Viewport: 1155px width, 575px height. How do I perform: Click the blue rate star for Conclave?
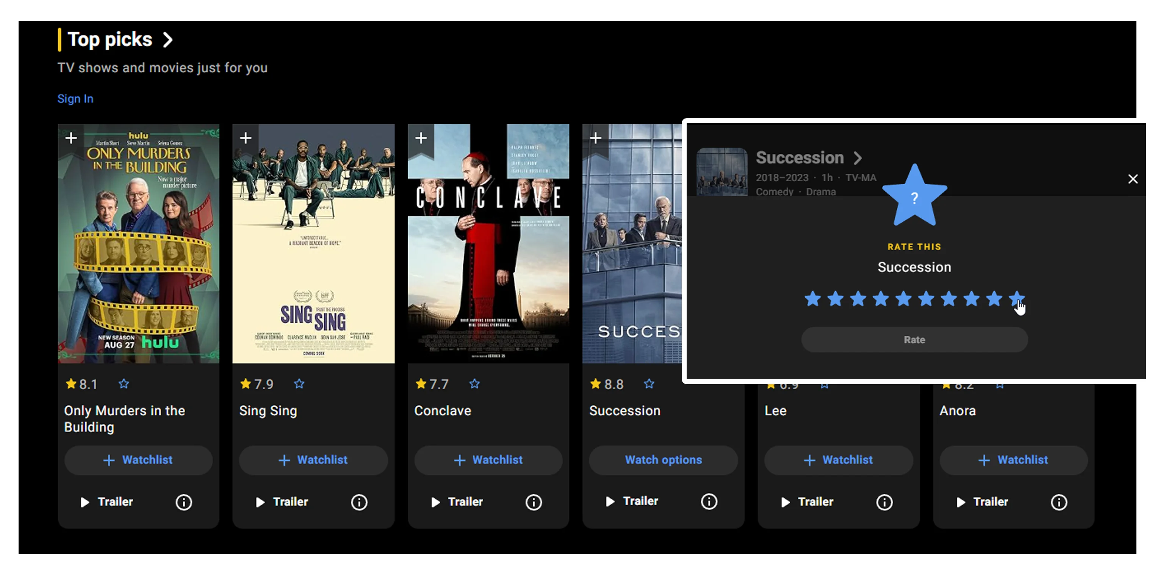pos(474,384)
